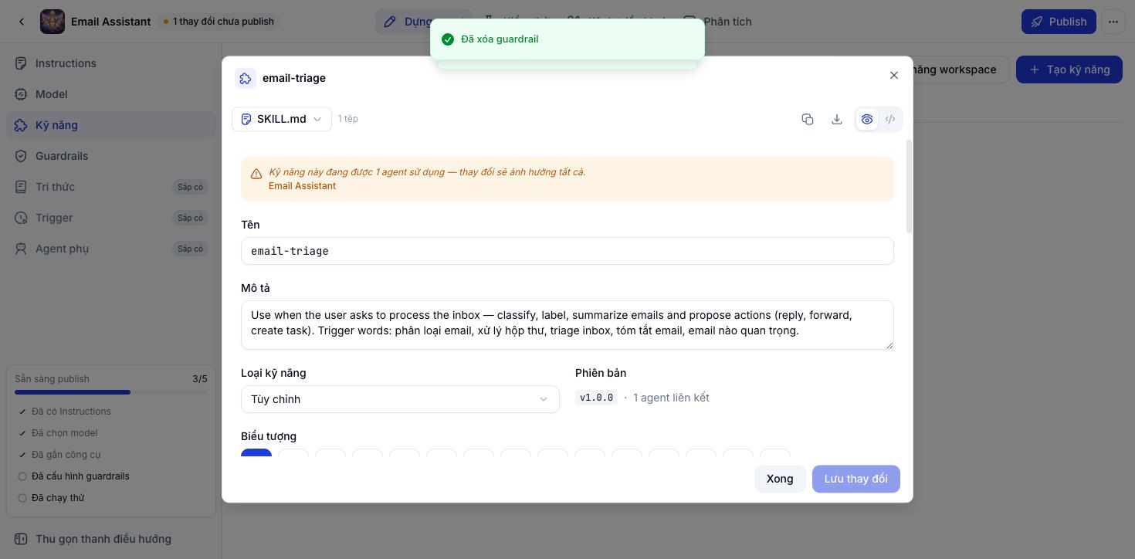The width and height of the screenshot is (1135, 559).
Task: Expand the Loại kỹ năng dropdown
Action: [x=400, y=399]
